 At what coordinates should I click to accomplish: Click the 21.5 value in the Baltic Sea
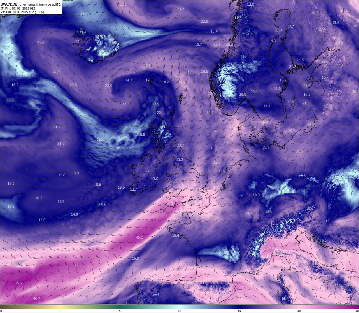tap(291, 102)
